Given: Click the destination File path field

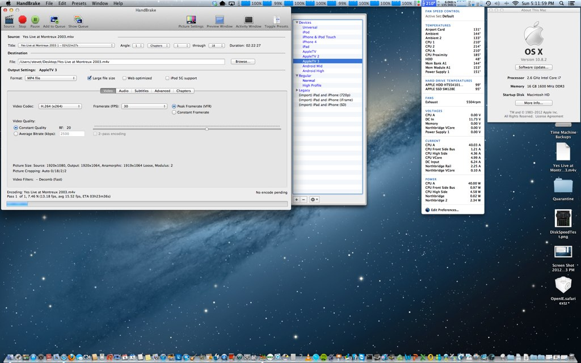Looking at the screenshot, I should pyautogui.click(x=121, y=62).
